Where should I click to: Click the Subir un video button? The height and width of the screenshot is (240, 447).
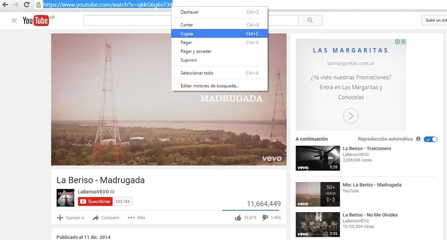(x=435, y=21)
